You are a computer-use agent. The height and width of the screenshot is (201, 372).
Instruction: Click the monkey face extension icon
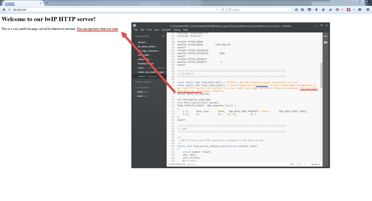click(337, 10)
